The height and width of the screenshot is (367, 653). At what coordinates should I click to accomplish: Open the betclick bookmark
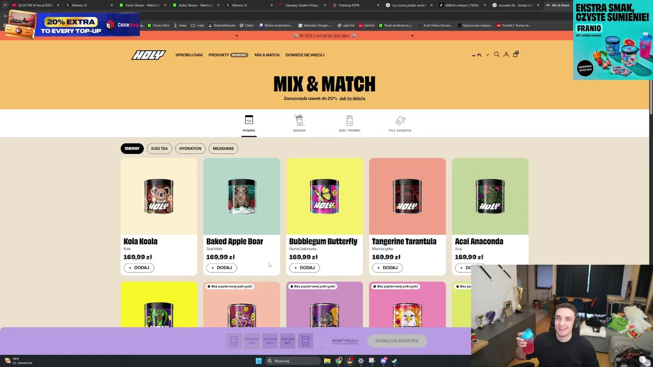pyautogui.click(x=366, y=25)
